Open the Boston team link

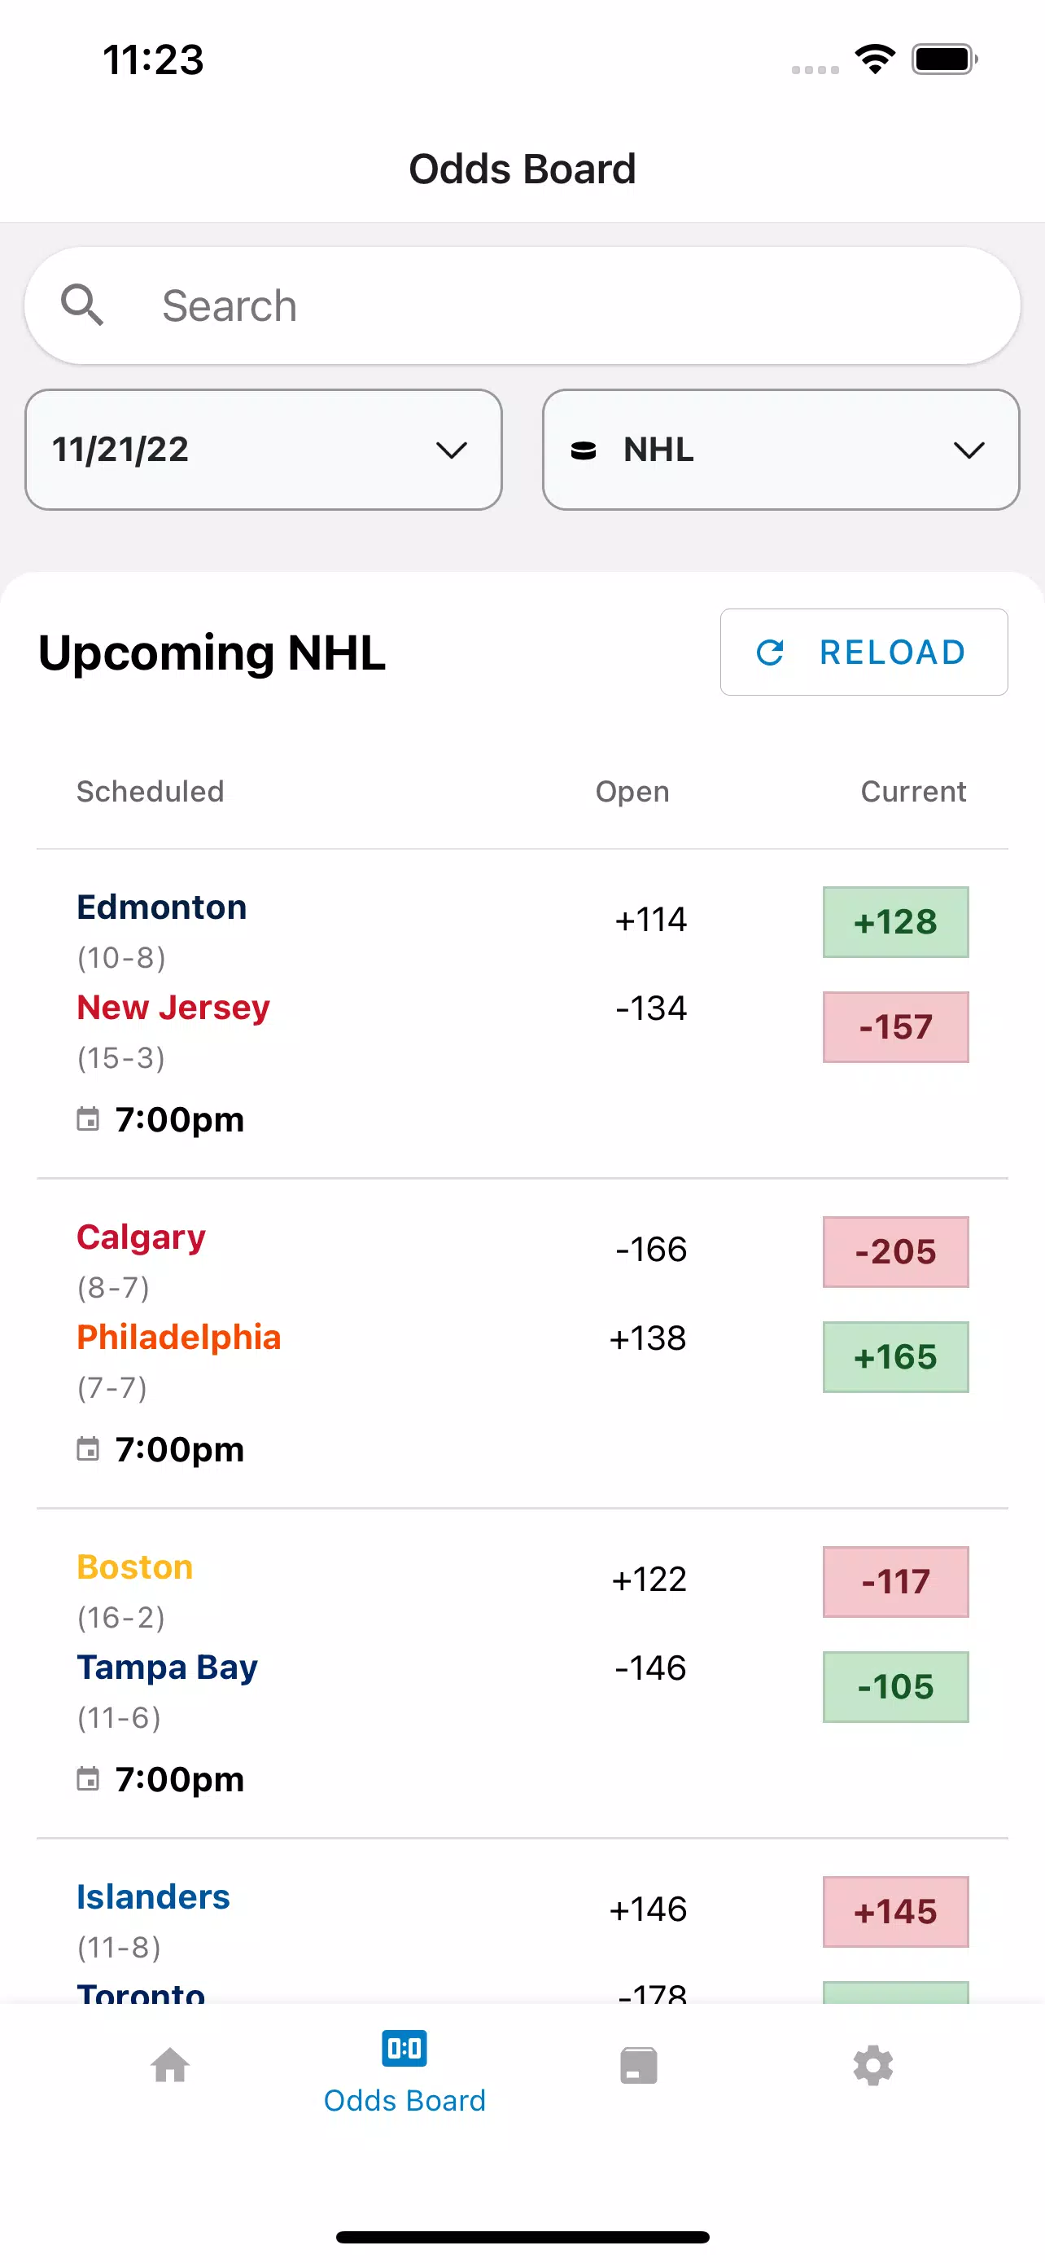(x=135, y=1567)
